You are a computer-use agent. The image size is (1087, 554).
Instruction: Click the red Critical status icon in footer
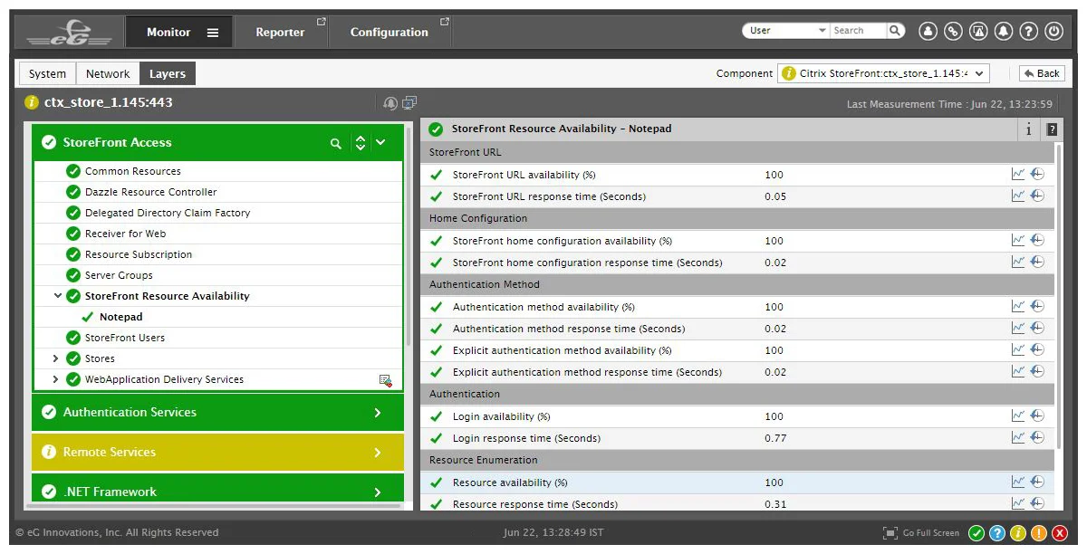pos(1060,533)
